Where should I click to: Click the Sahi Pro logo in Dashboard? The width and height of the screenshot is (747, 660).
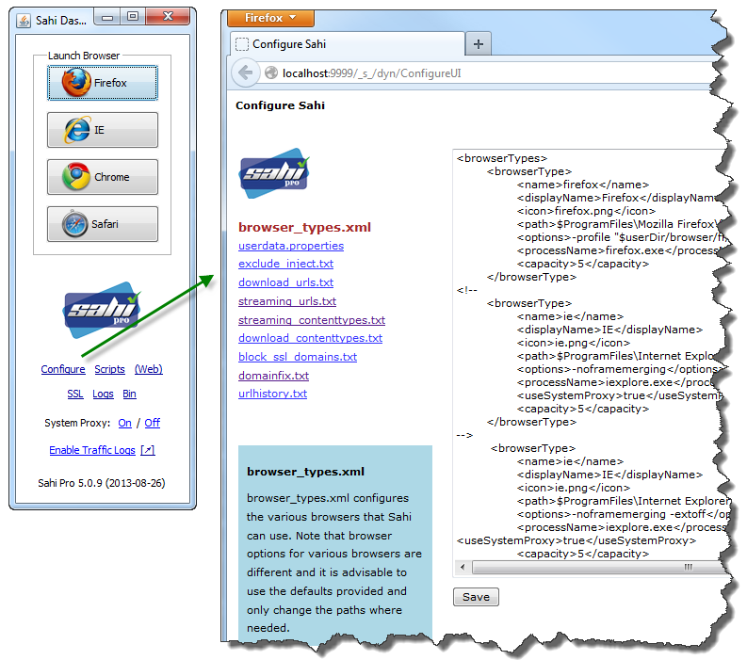102,310
